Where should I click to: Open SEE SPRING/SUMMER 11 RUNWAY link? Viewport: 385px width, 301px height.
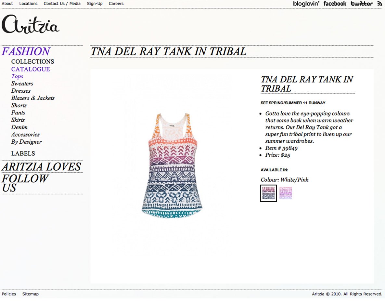click(293, 103)
